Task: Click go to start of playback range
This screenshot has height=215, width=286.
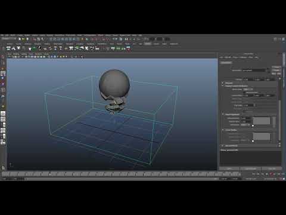Action: (254, 174)
